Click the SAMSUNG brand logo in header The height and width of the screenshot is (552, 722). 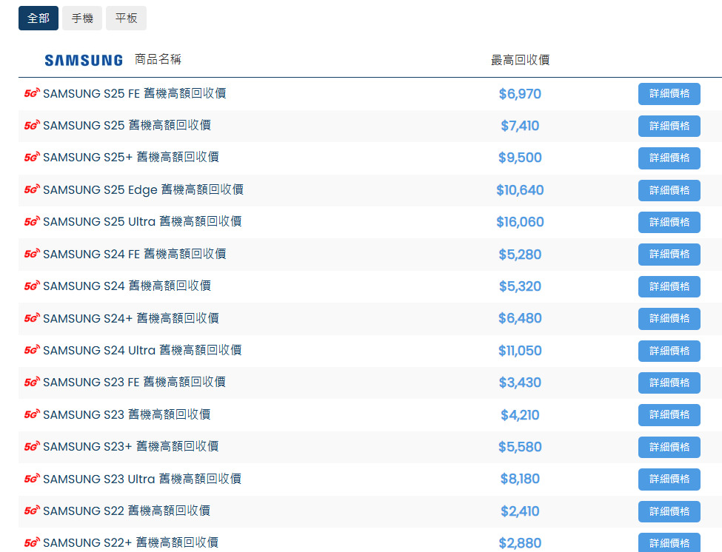[x=84, y=61]
